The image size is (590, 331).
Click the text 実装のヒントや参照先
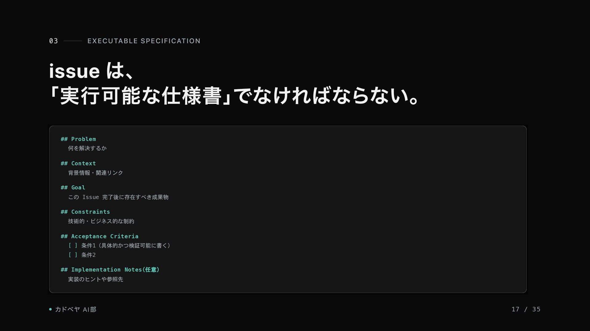click(96, 279)
